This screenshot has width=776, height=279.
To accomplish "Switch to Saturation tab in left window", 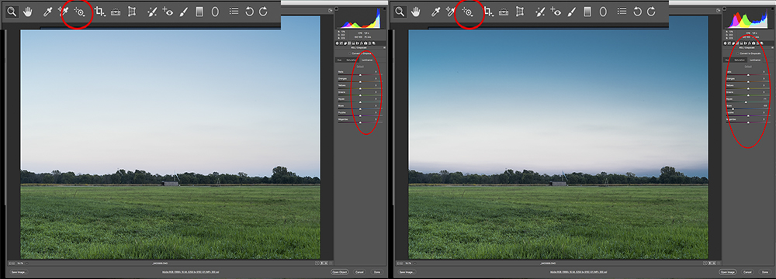I will (352, 60).
